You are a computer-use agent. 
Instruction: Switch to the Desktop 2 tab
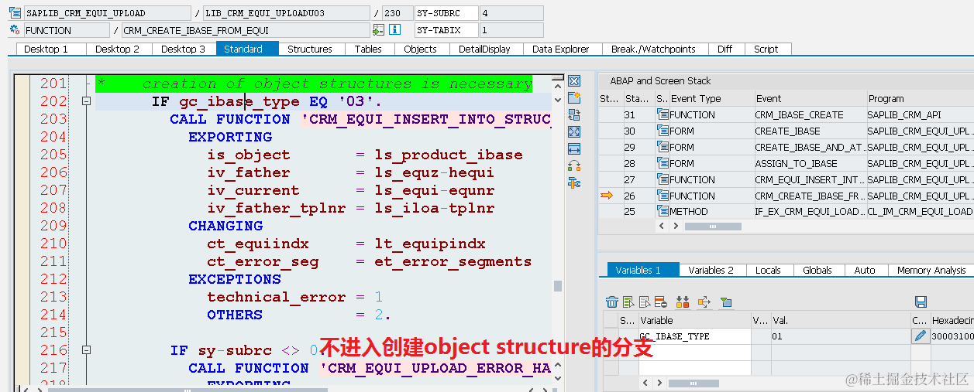tap(118, 49)
